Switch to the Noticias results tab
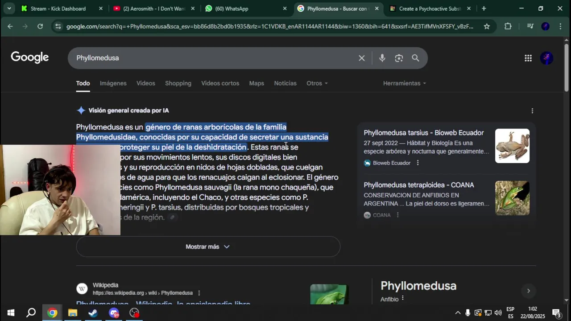This screenshot has height=321, width=571. click(285, 83)
